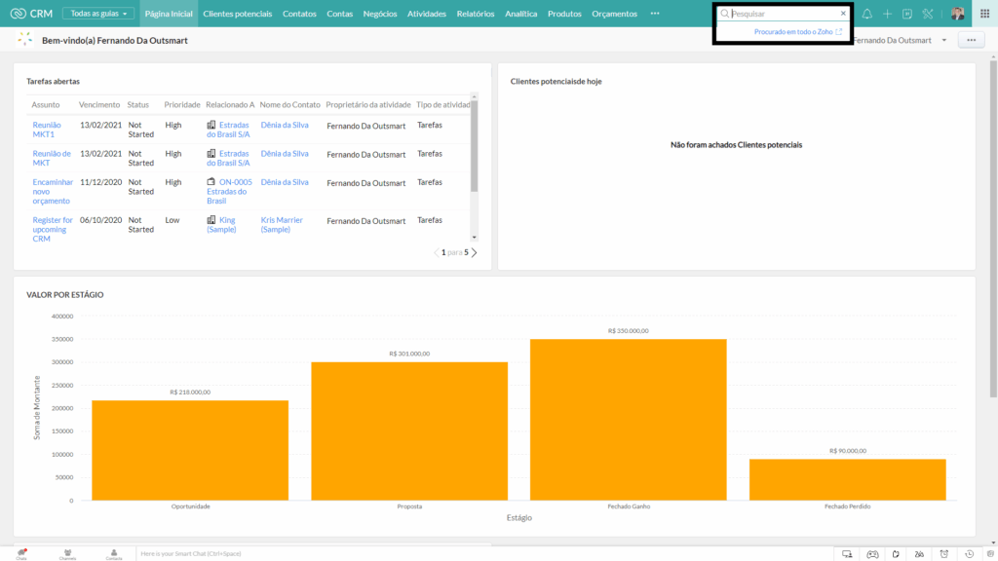Open the Orçamentos tab
This screenshot has width=998, height=561.
tap(614, 14)
